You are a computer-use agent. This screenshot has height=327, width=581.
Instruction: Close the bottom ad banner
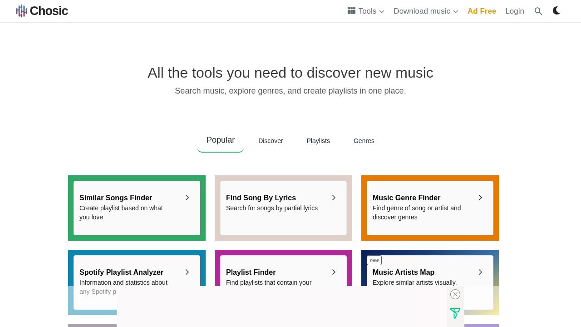(455, 294)
